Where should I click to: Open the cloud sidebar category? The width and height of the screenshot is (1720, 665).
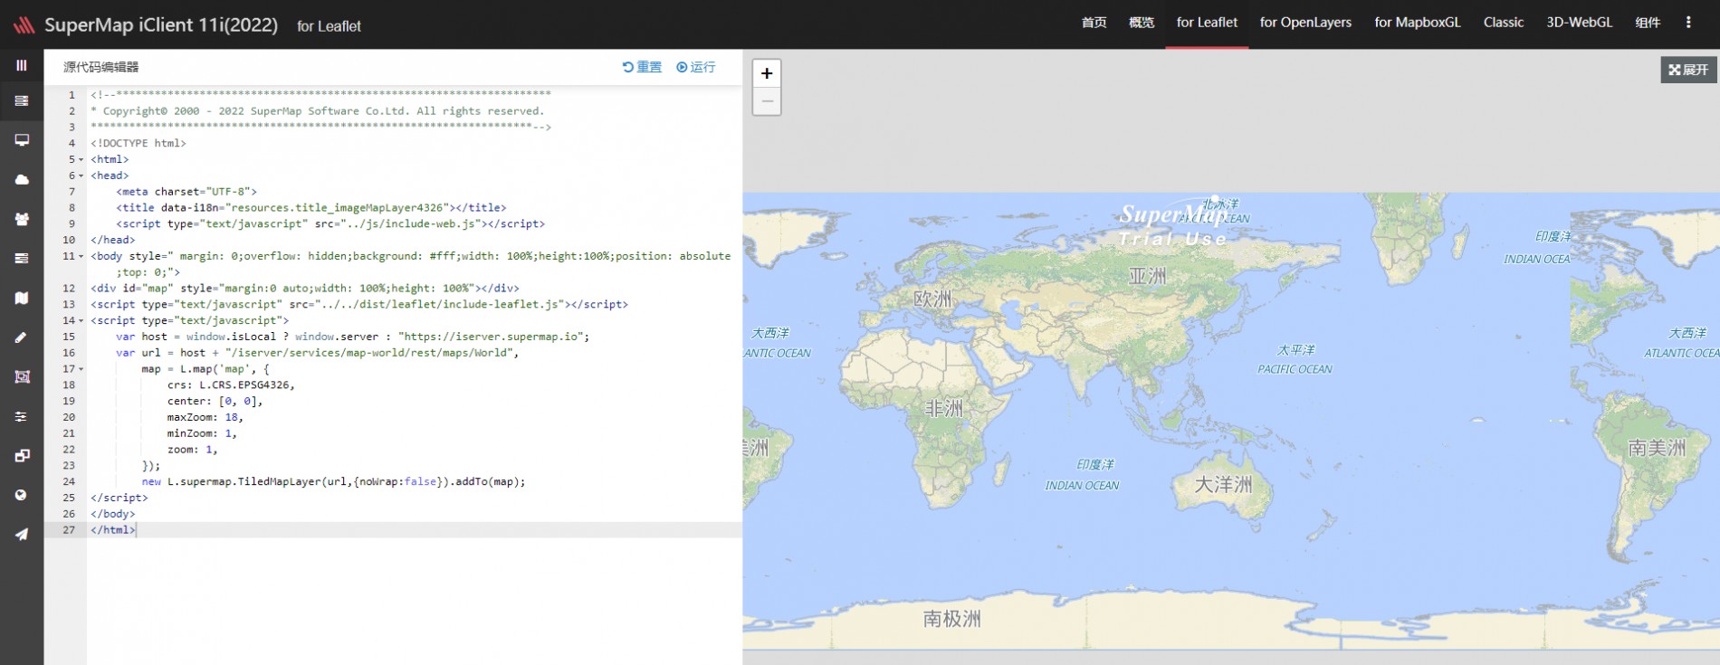[22, 180]
